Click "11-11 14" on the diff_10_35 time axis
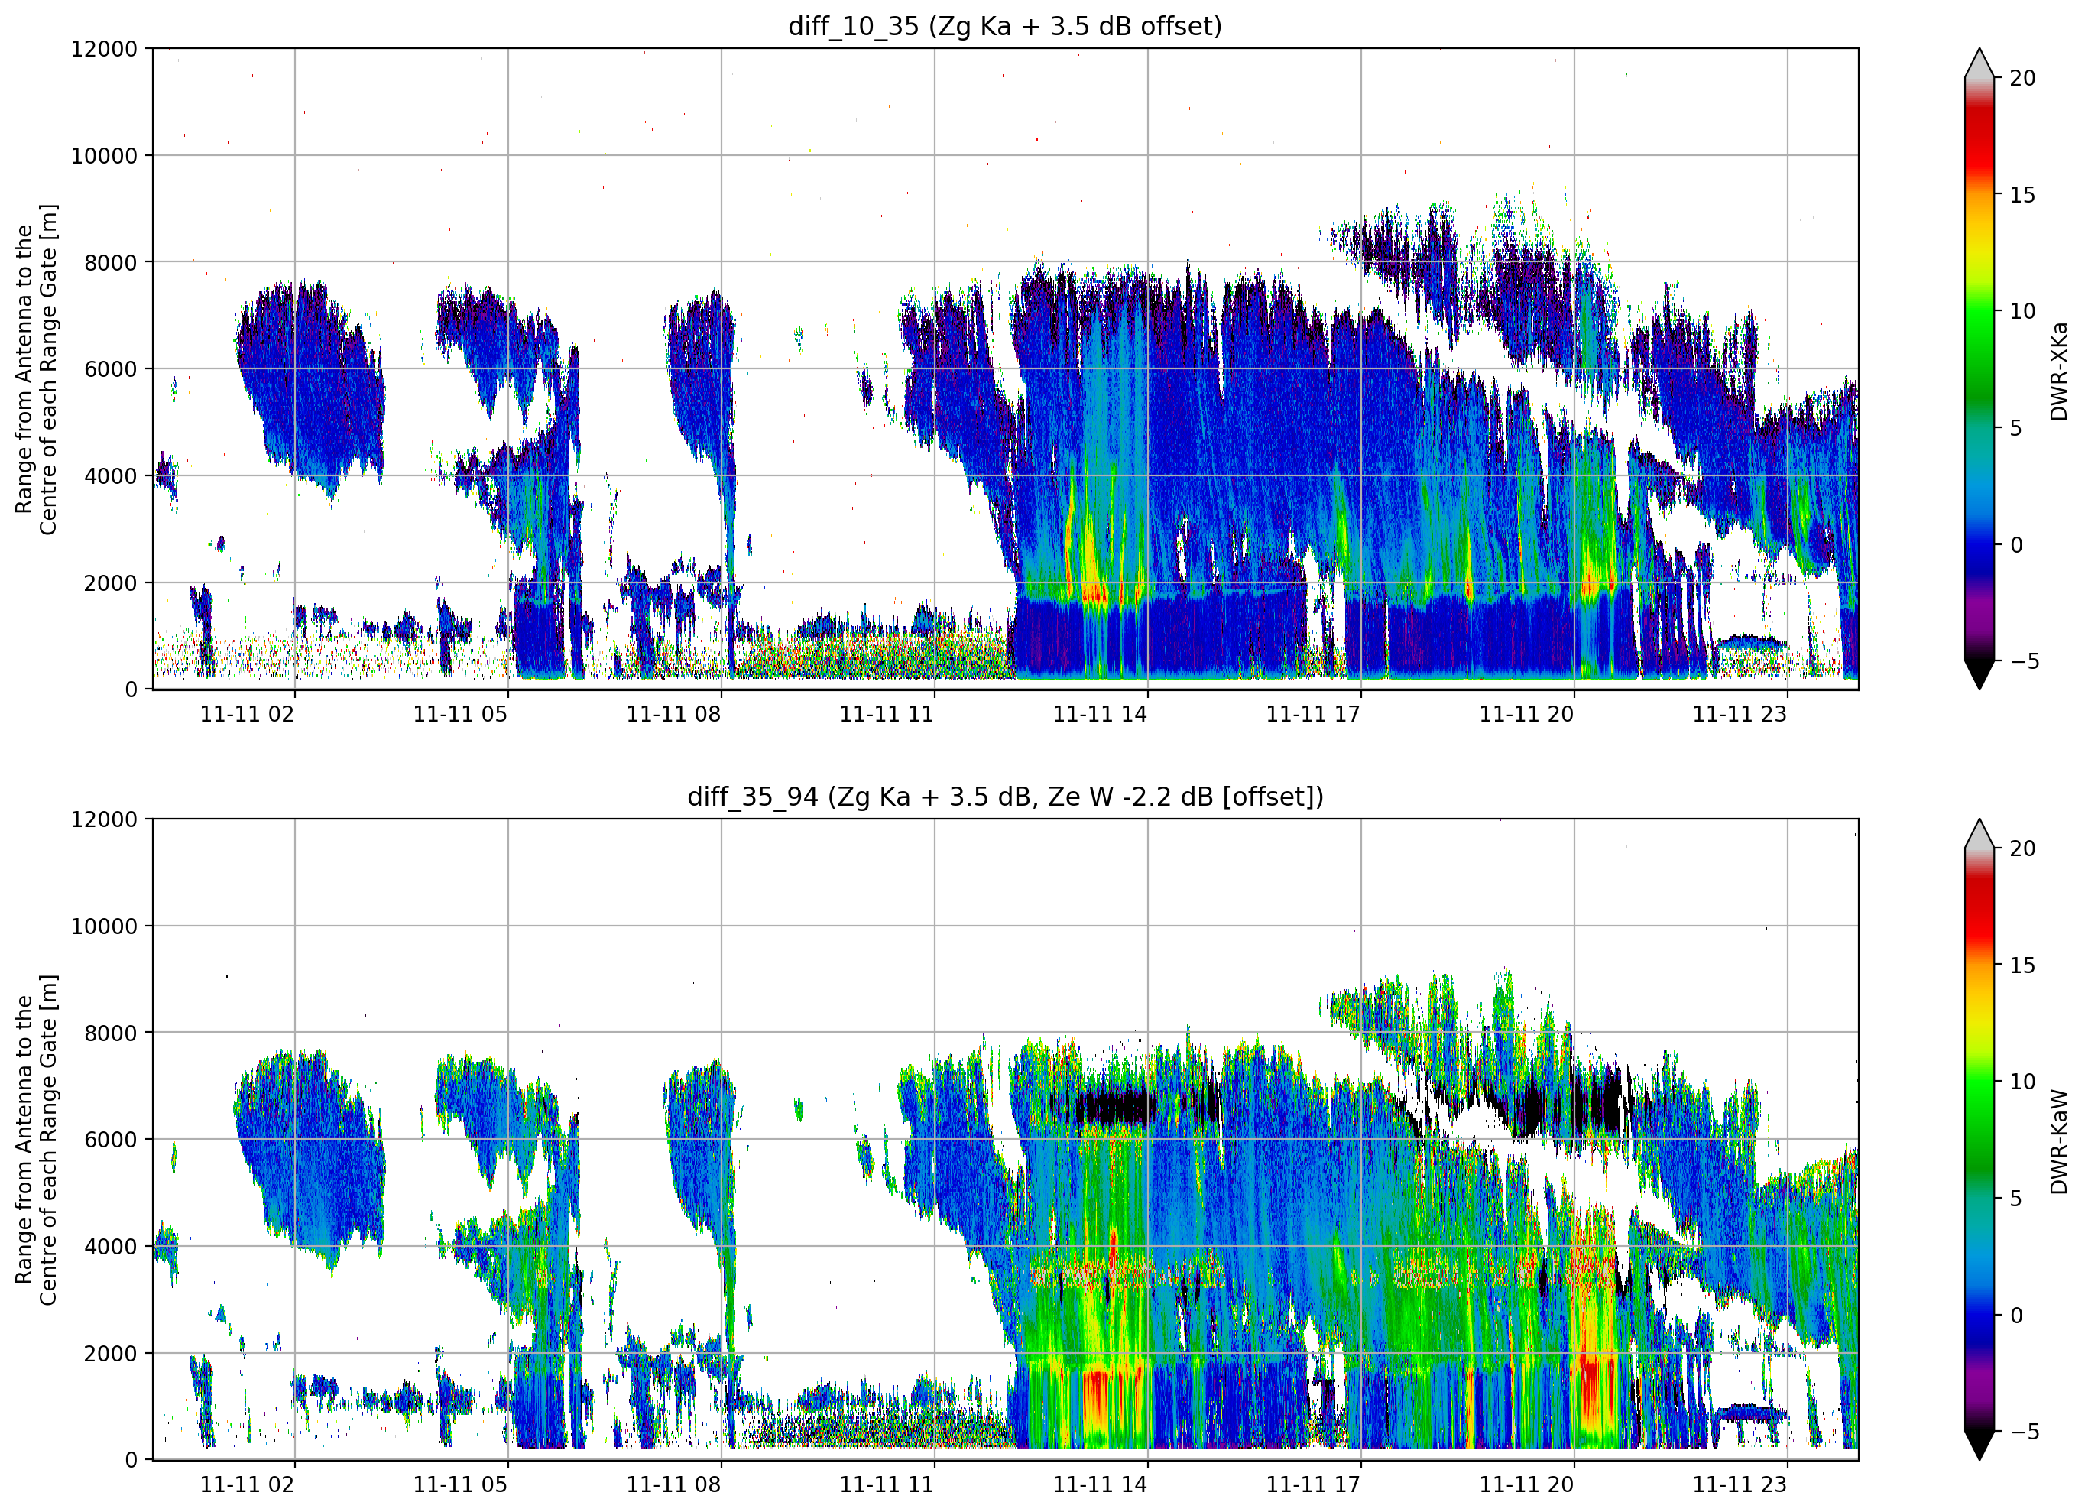This screenshot has width=2085, height=1512. tap(1101, 715)
